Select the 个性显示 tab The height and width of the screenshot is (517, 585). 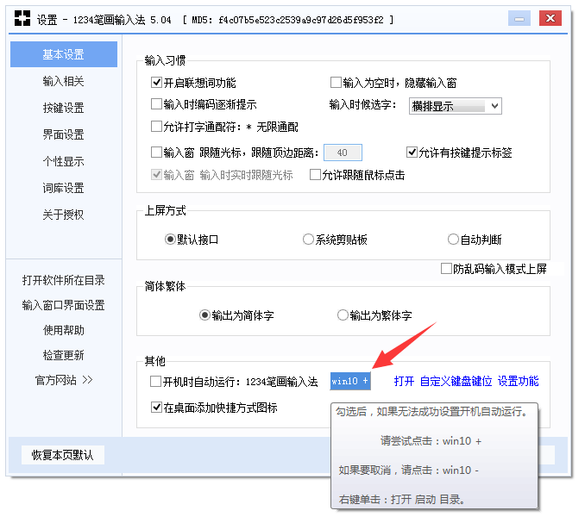coord(64,161)
